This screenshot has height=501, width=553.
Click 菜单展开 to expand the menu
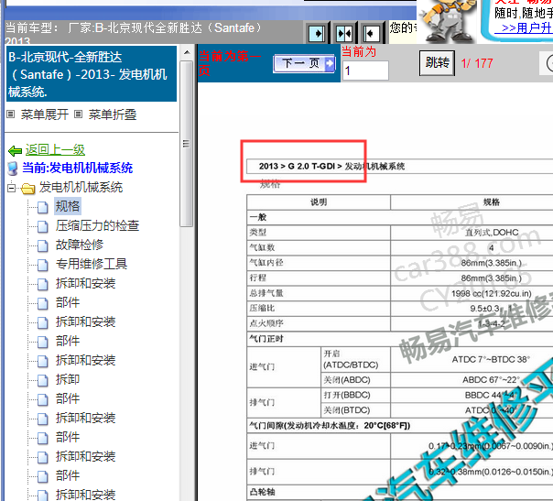(x=45, y=114)
